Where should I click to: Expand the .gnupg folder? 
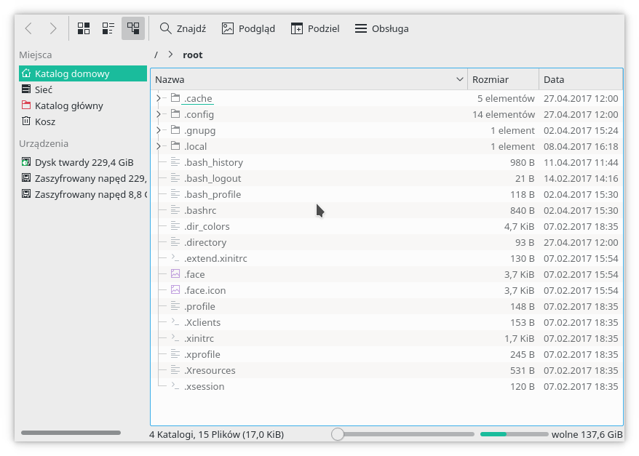(x=159, y=130)
